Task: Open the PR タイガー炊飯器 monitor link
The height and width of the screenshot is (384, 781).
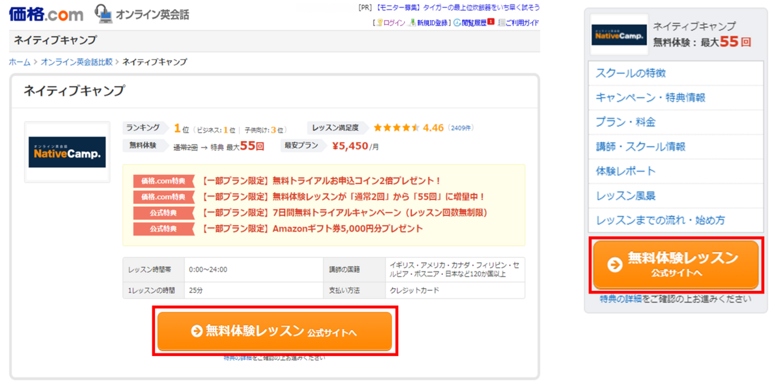Action: [458, 8]
